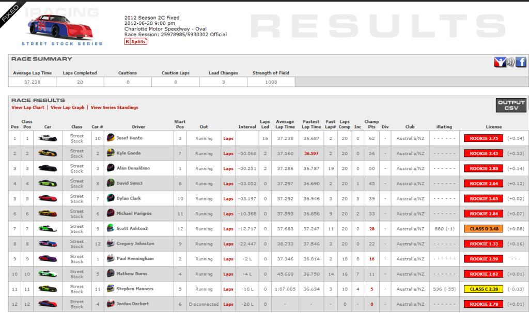
Task: Open View Lap Graph
Action: pos(67,107)
